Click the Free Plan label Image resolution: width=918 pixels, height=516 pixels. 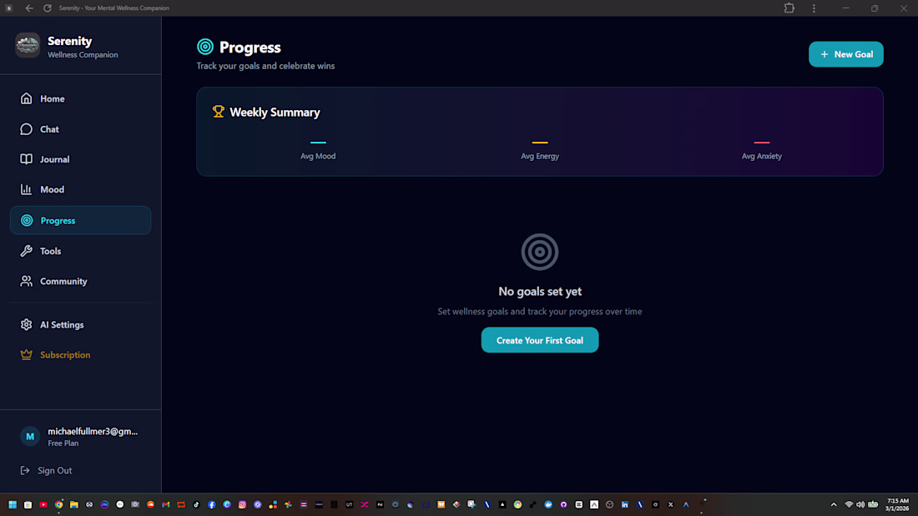[x=63, y=443]
